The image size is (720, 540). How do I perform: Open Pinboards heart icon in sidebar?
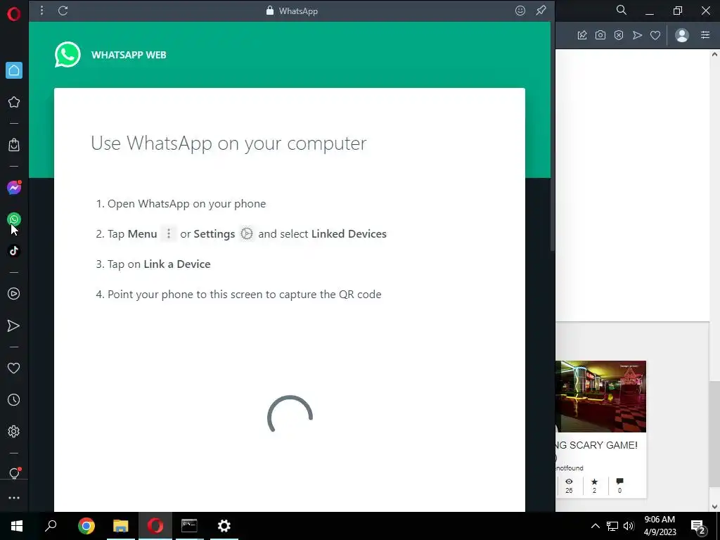pyautogui.click(x=14, y=368)
